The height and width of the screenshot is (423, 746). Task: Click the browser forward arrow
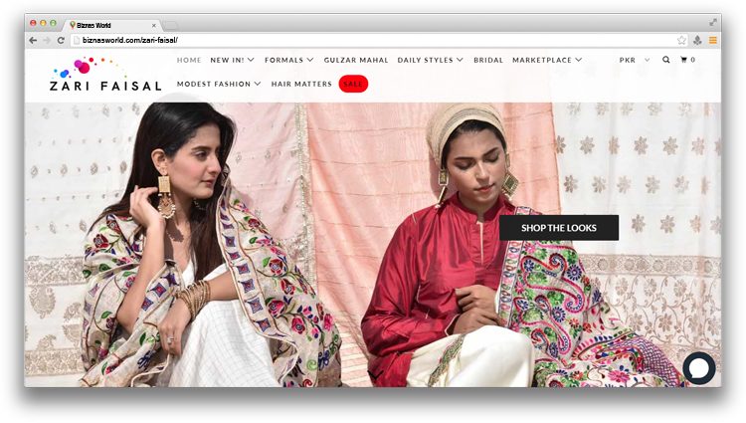click(x=47, y=40)
